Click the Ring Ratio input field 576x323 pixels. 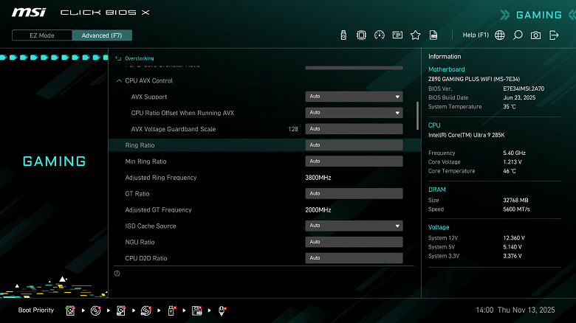[x=354, y=145]
